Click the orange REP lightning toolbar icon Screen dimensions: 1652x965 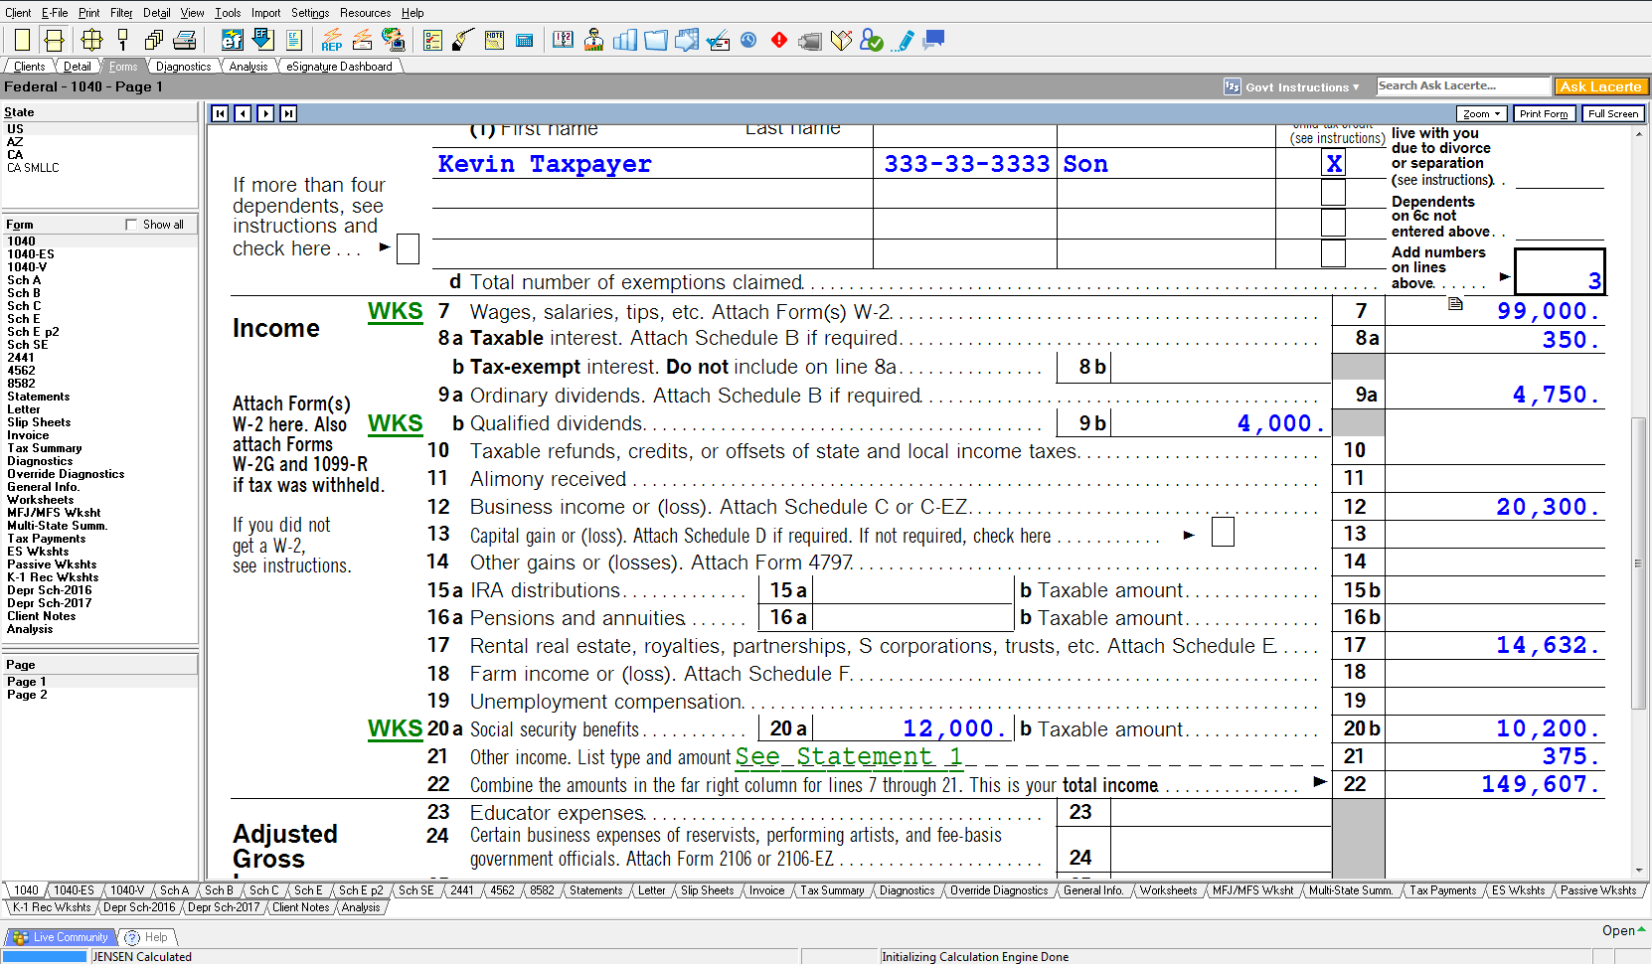coord(332,40)
